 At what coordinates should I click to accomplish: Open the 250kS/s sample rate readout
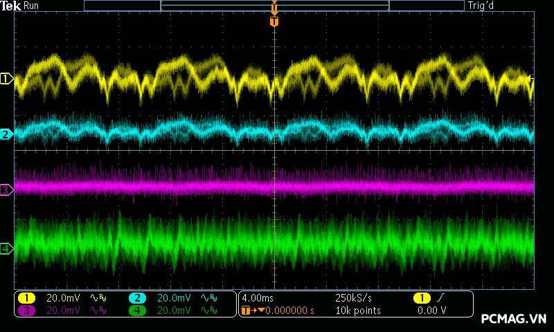click(353, 298)
